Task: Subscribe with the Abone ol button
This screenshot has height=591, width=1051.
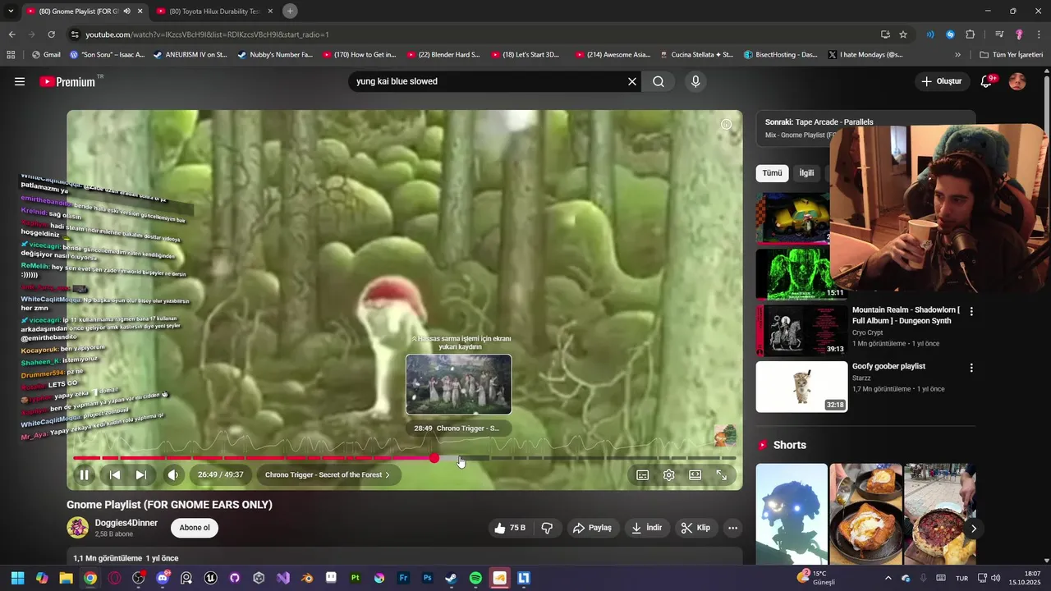Action: click(195, 528)
